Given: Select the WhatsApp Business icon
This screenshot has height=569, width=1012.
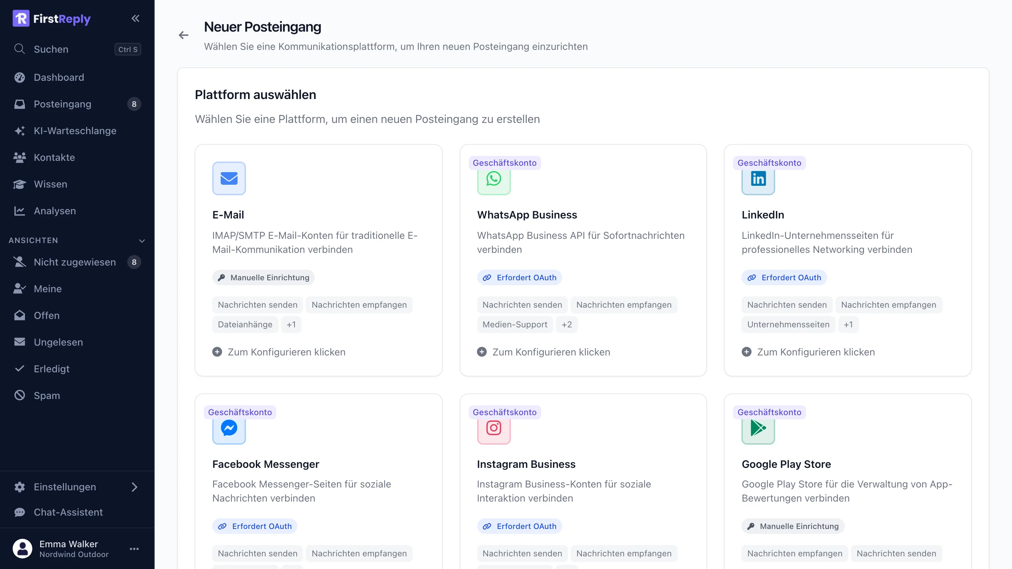Looking at the screenshot, I should click(494, 179).
